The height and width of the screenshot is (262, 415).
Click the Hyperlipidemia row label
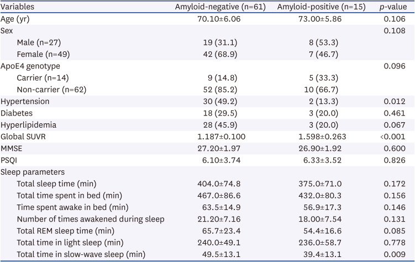(27, 125)
